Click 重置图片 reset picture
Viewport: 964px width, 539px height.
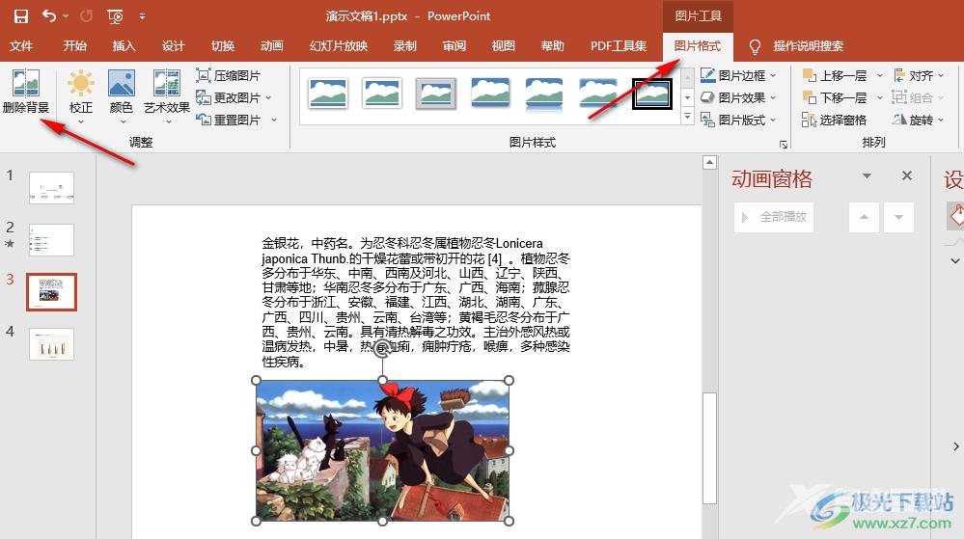tap(229, 120)
